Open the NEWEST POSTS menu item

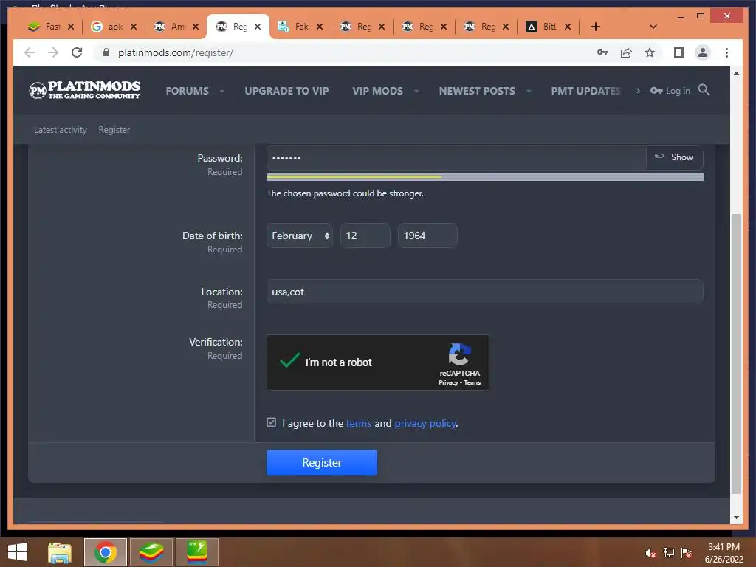(477, 91)
